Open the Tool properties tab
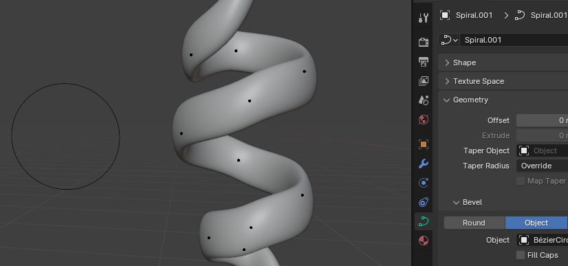Image resolution: width=568 pixels, height=266 pixels. pos(423,17)
